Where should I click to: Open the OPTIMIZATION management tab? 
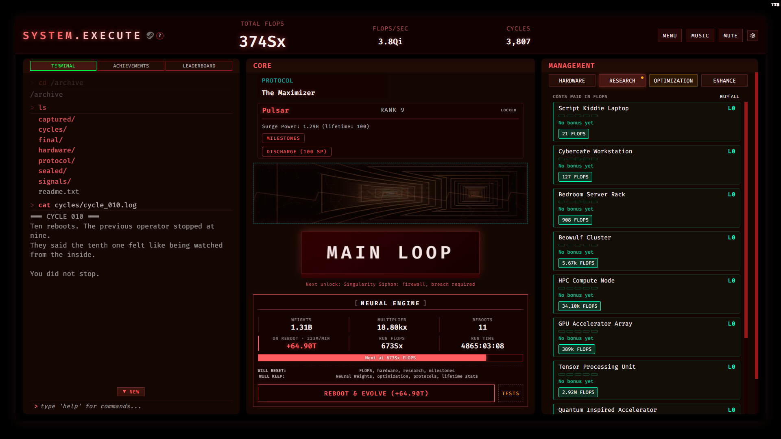[673, 80]
